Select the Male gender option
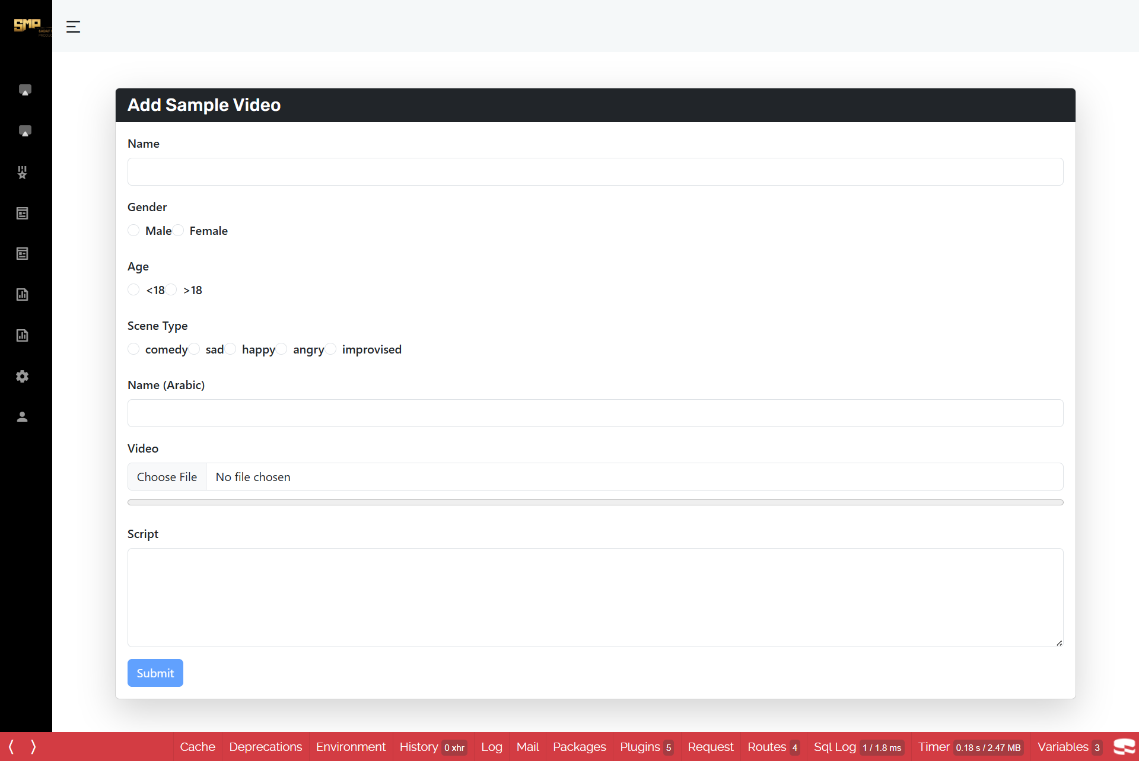The image size is (1139, 761). tap(133, 230)
